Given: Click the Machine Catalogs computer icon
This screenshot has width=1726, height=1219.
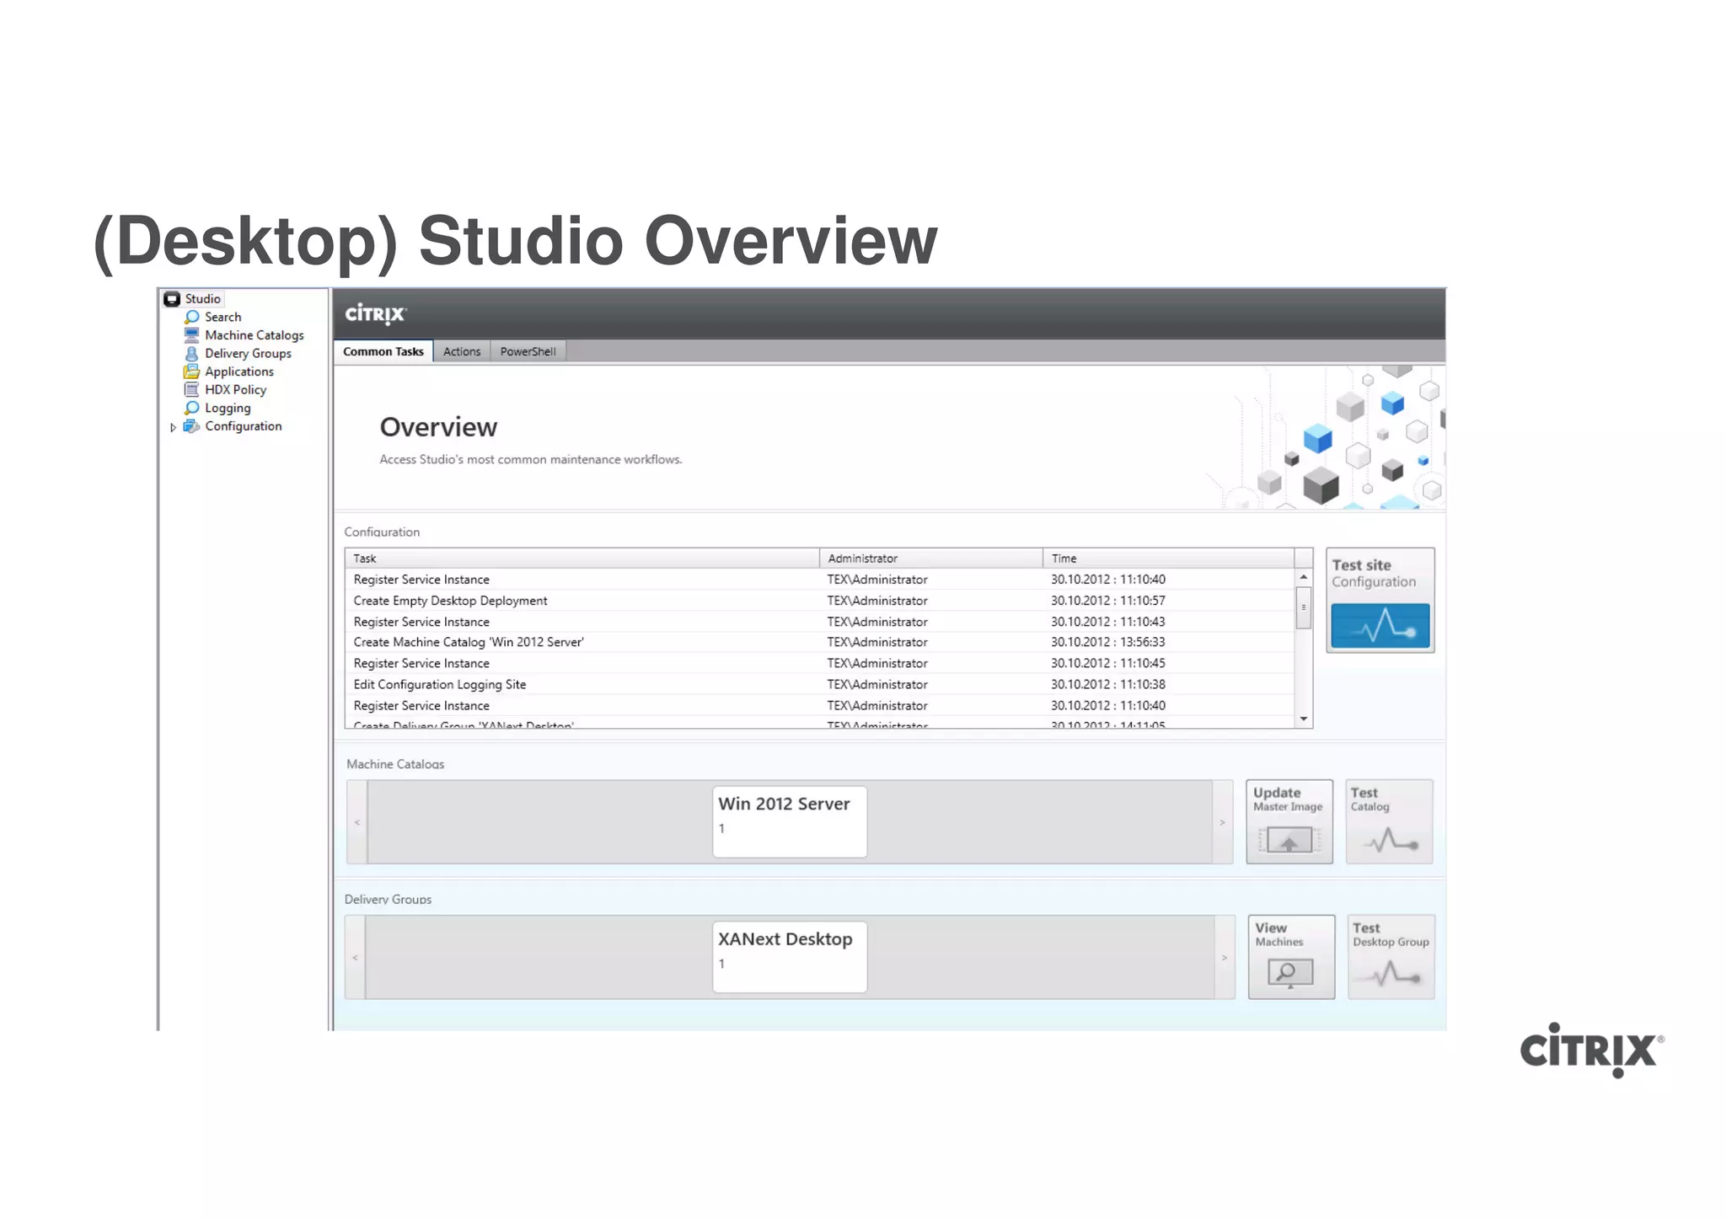Looking at the screenshot, I should [x=192, y=335].
